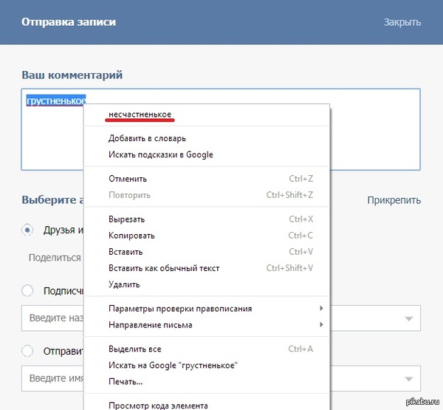Click "Печать..." in the context menu
This screenshot has height=410, width=443.
coord(126,382)
